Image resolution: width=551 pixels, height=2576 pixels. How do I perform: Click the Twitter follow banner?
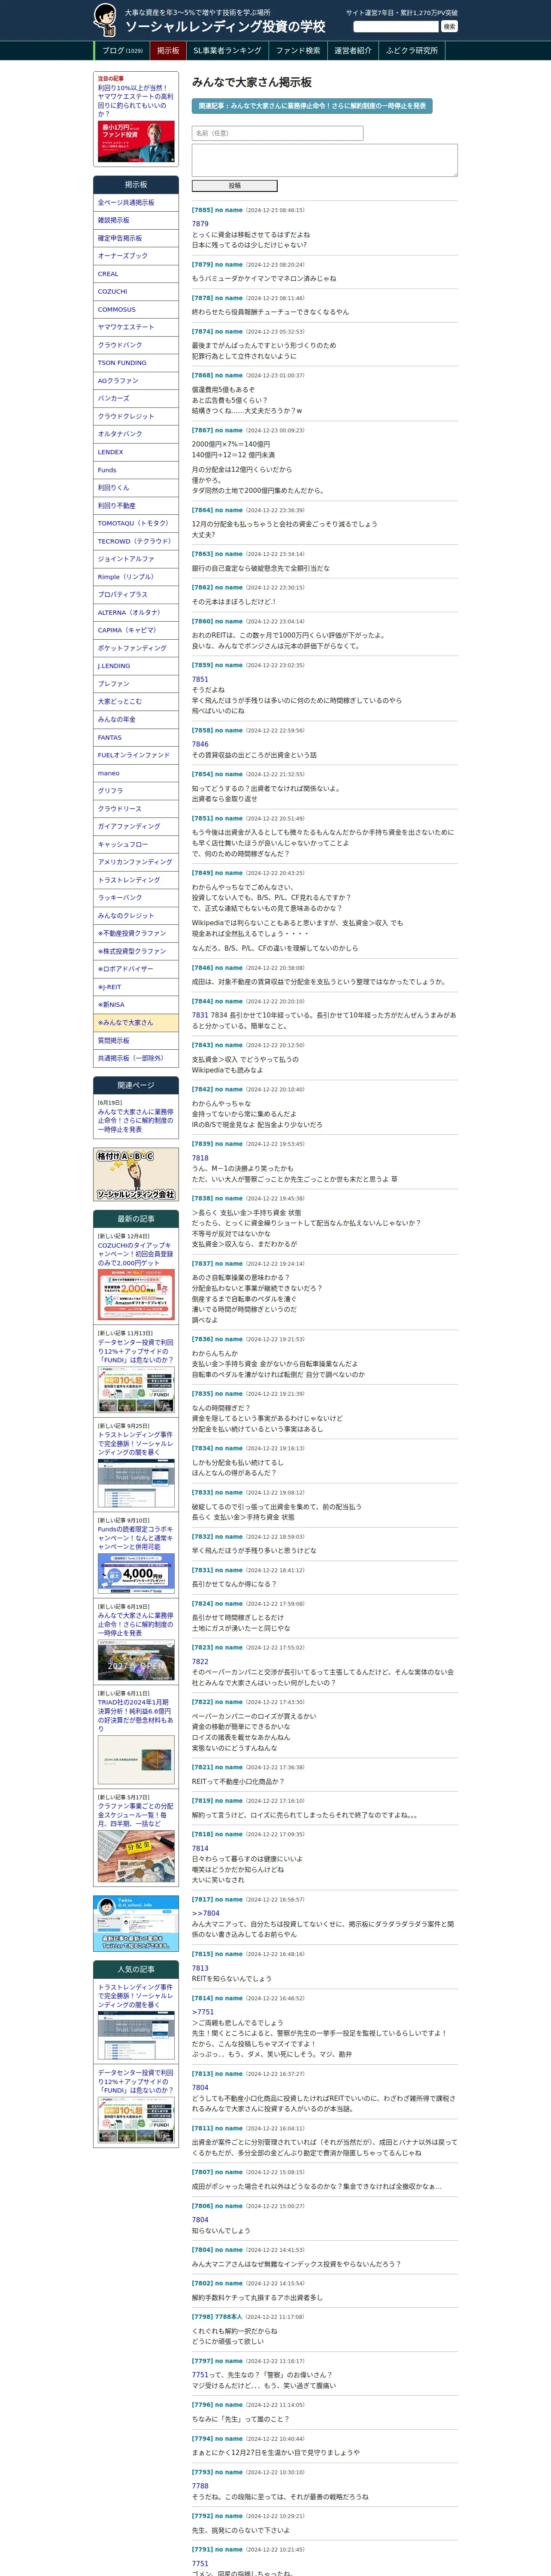pyautogui.click(x=136, y=1923)
